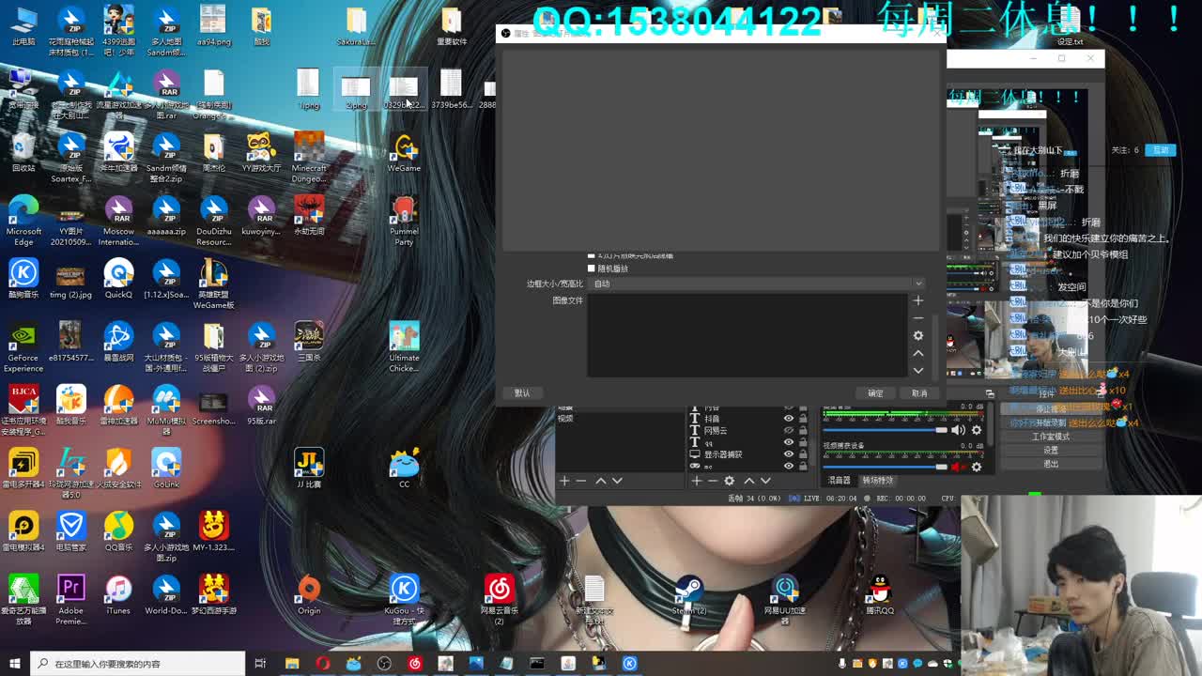The height and width of the screenshot is (676, 1202).
Task: Select the 1.png file on desktop
Action: pyautogui.click(x=308, y=90)
